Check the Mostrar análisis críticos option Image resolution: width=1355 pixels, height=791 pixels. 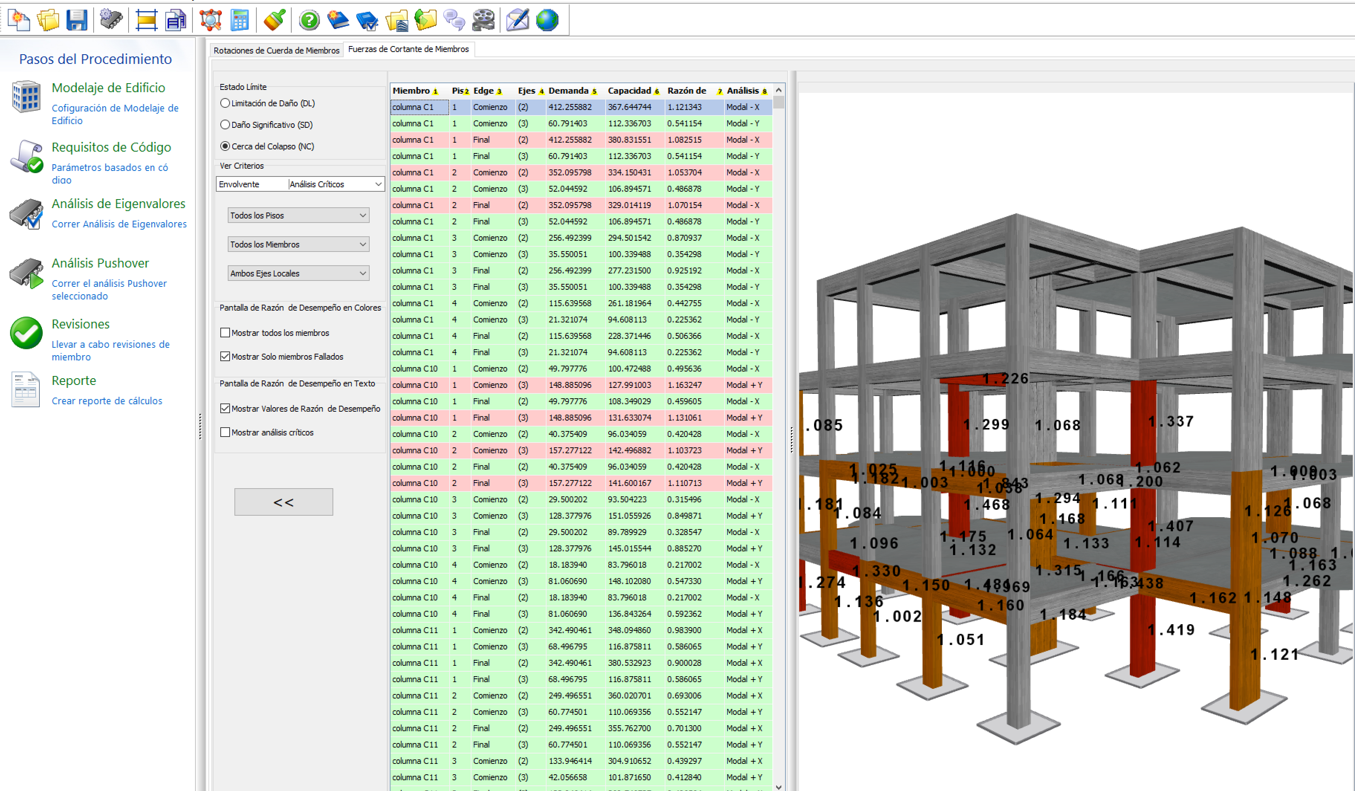click(225, 432)
